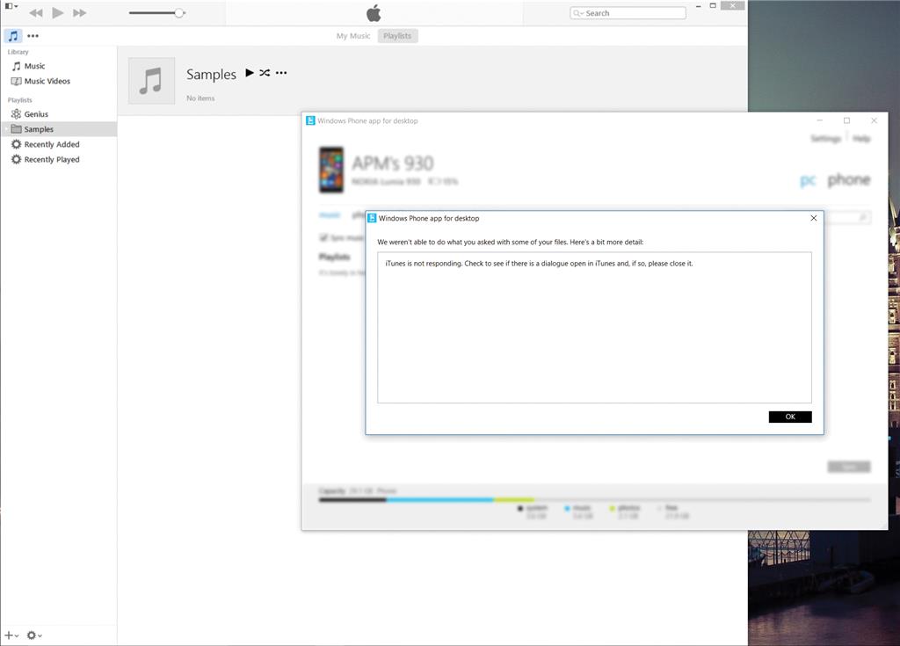Image resolution: width=900 pixels, height=646 pixels.
Task: Click the dialog's Windows Phone app icon
Action: (372, 218)
